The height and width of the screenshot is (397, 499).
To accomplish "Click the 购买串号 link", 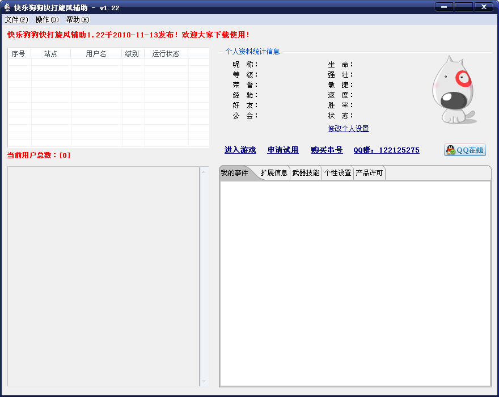I will point(327,150).
